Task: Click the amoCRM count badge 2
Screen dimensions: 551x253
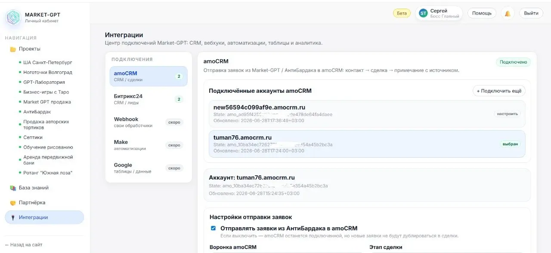Action: click(179, 76)
